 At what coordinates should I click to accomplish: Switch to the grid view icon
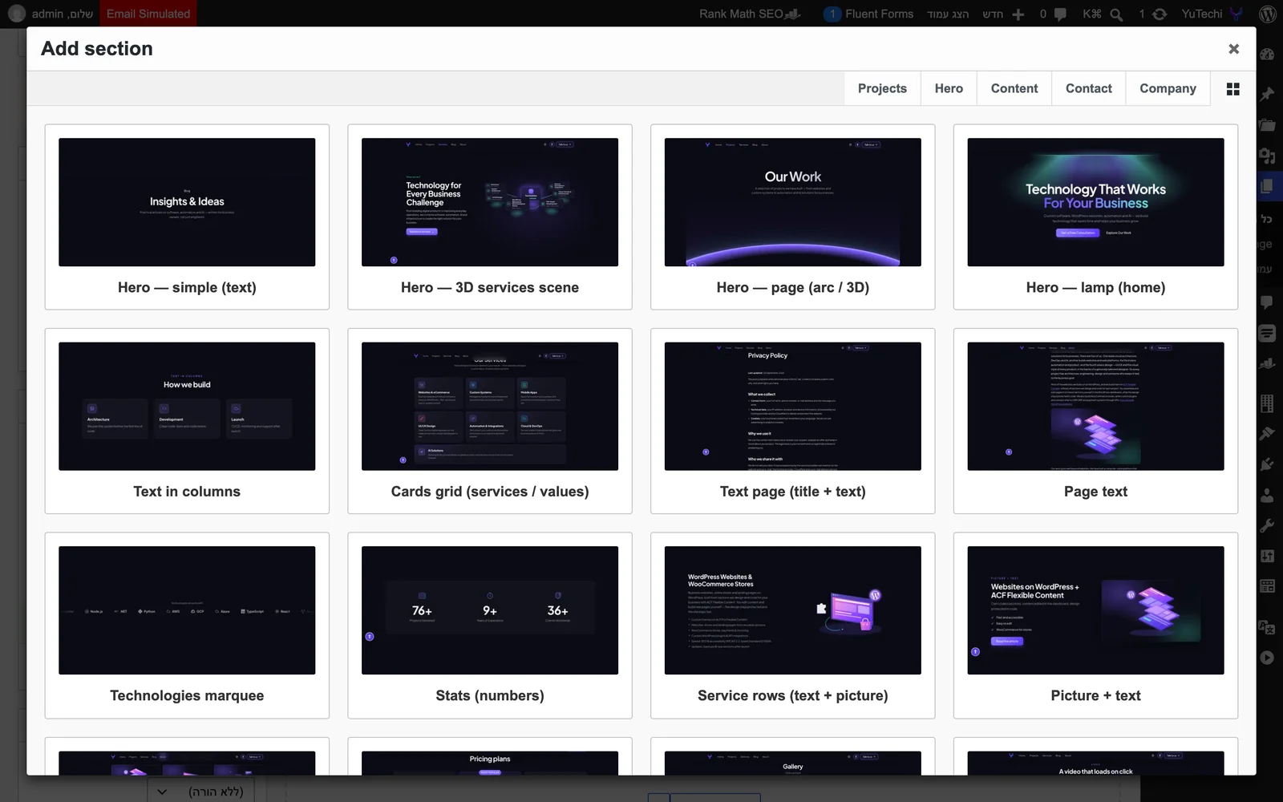coord(1233,89)
